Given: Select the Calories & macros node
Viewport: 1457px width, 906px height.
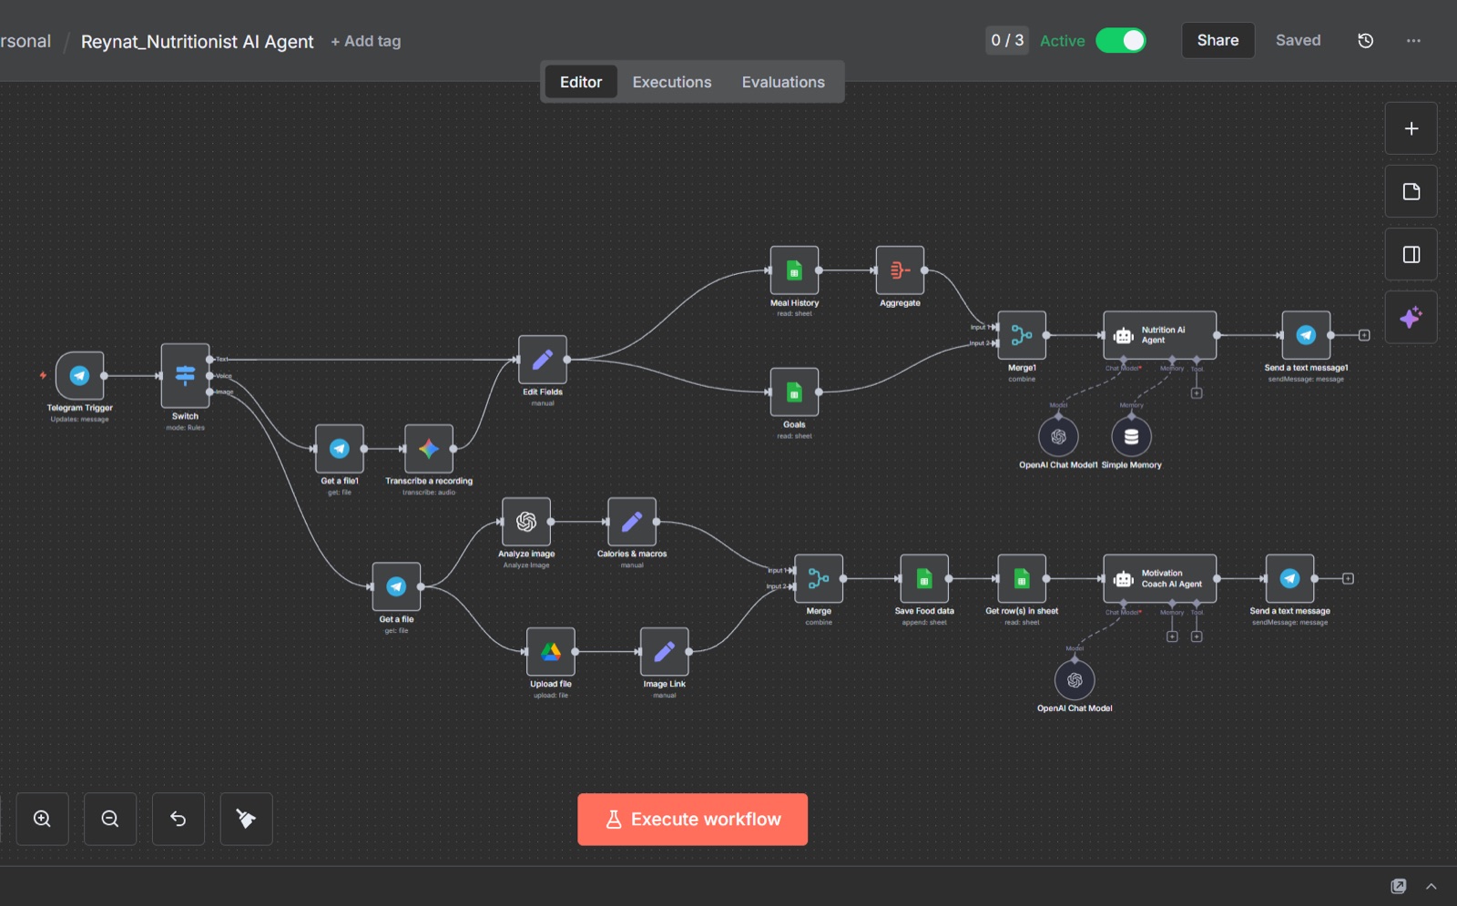Looking at the screenshot, I should click(632, 522).
